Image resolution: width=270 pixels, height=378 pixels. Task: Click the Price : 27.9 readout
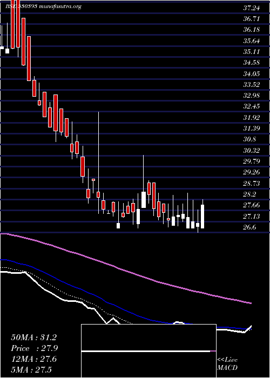tap(34, 348)
